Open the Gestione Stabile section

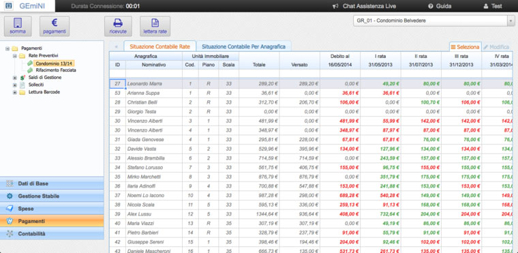pyautogui.click(x=52, y=196)
